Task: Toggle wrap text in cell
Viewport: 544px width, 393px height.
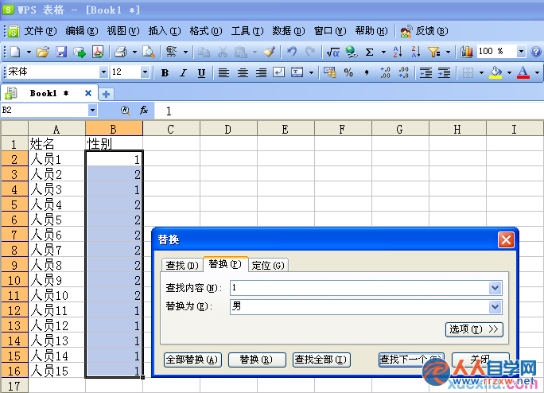Action: click(x=279, y=72)
